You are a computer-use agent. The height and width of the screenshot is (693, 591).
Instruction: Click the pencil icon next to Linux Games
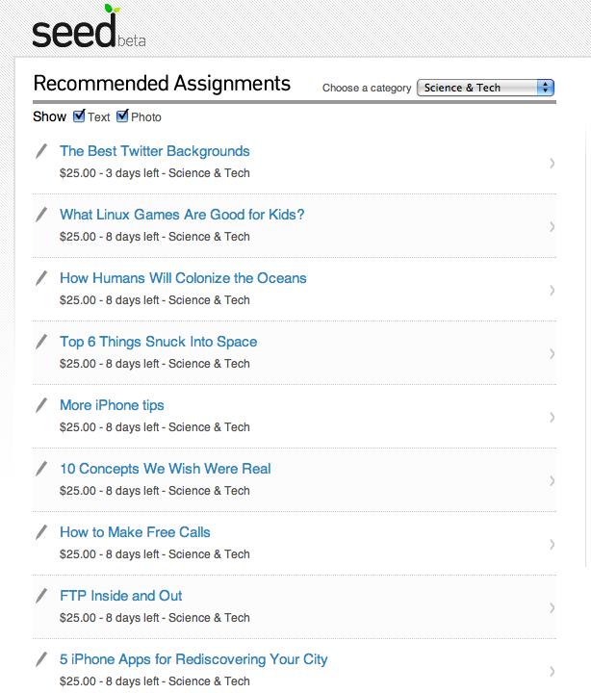[41, 215]
